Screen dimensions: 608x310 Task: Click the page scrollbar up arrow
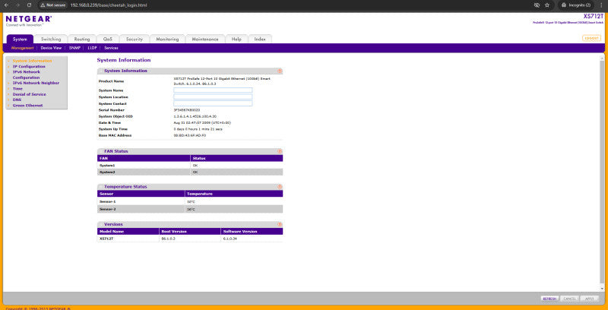tap(602, 58)
